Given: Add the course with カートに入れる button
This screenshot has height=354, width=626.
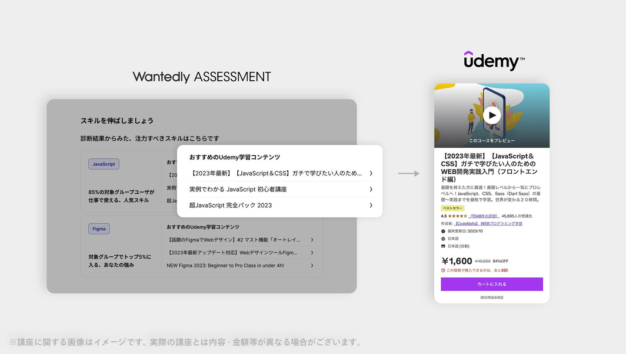Looking at the screenshot, I should pyautogui.click(x=492, y=284).
